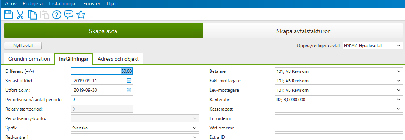
Task: Click Skapa avtalsfakturor button
Action: click(303, 31)
